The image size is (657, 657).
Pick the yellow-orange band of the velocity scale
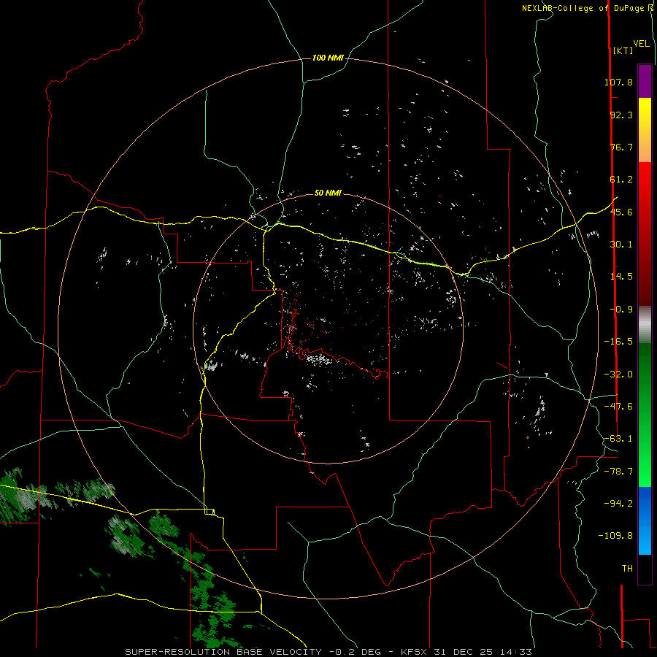645,130
